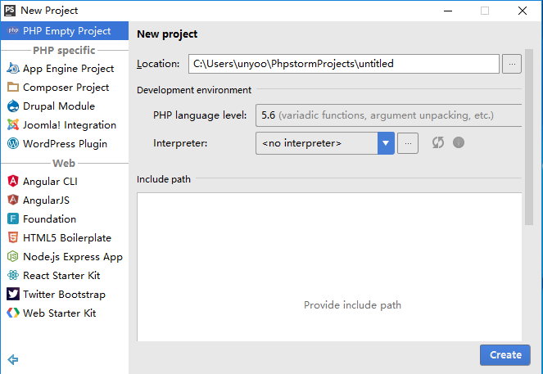This screenshot has width=543, height=374.
Task: Click the 'Interpreter:' label
Action: pyautogui.click(x=180, y=143)
